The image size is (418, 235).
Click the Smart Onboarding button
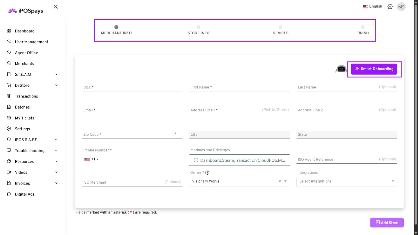(x=374, y=69)
